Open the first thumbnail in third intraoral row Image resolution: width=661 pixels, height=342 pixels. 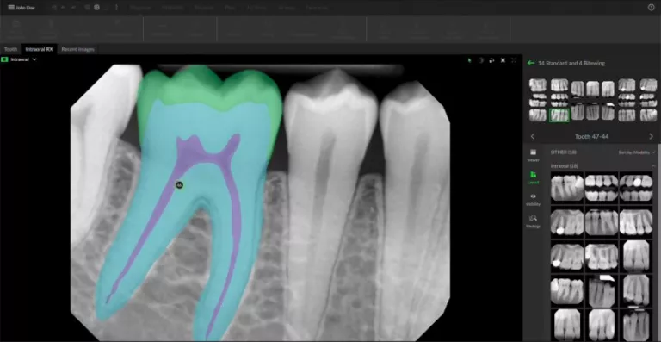pos(567,256)
